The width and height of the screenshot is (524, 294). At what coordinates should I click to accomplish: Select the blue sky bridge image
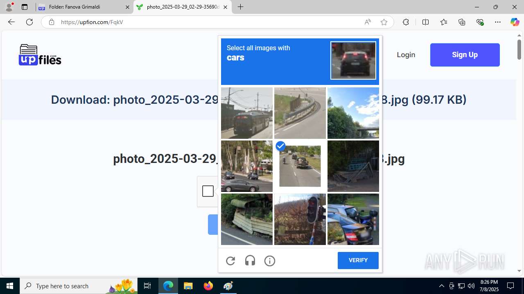[353, 113]
